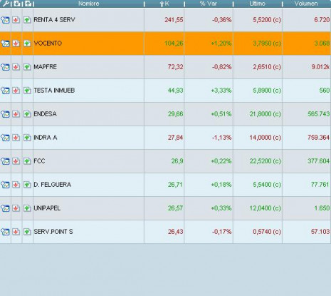This screenshot has height=296, width=331.
Task: Click the green buy arrow for FCC
Action: pyautogui.click(x=27, y=161)
